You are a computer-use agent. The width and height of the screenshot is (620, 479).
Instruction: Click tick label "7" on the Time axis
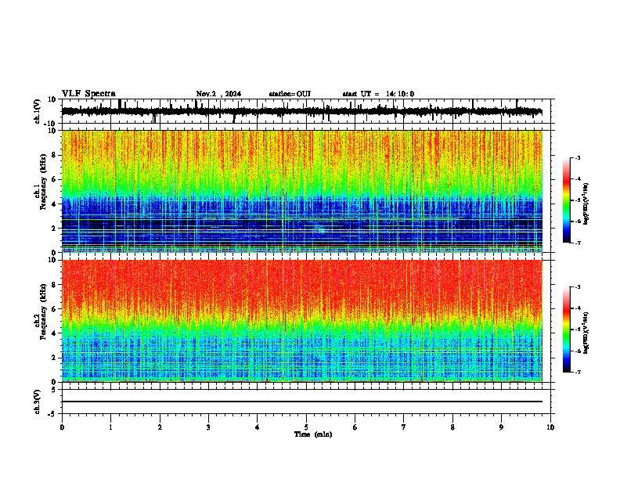[x=404, y=427]
